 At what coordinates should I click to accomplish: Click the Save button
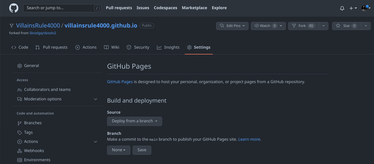coord(142,150)
